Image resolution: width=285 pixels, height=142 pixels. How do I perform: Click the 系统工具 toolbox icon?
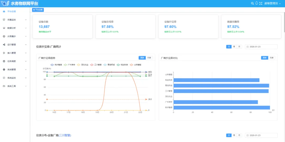4,86
